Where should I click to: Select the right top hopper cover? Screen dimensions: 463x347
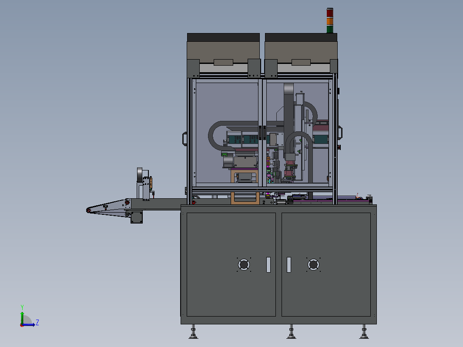pos(301,48)
